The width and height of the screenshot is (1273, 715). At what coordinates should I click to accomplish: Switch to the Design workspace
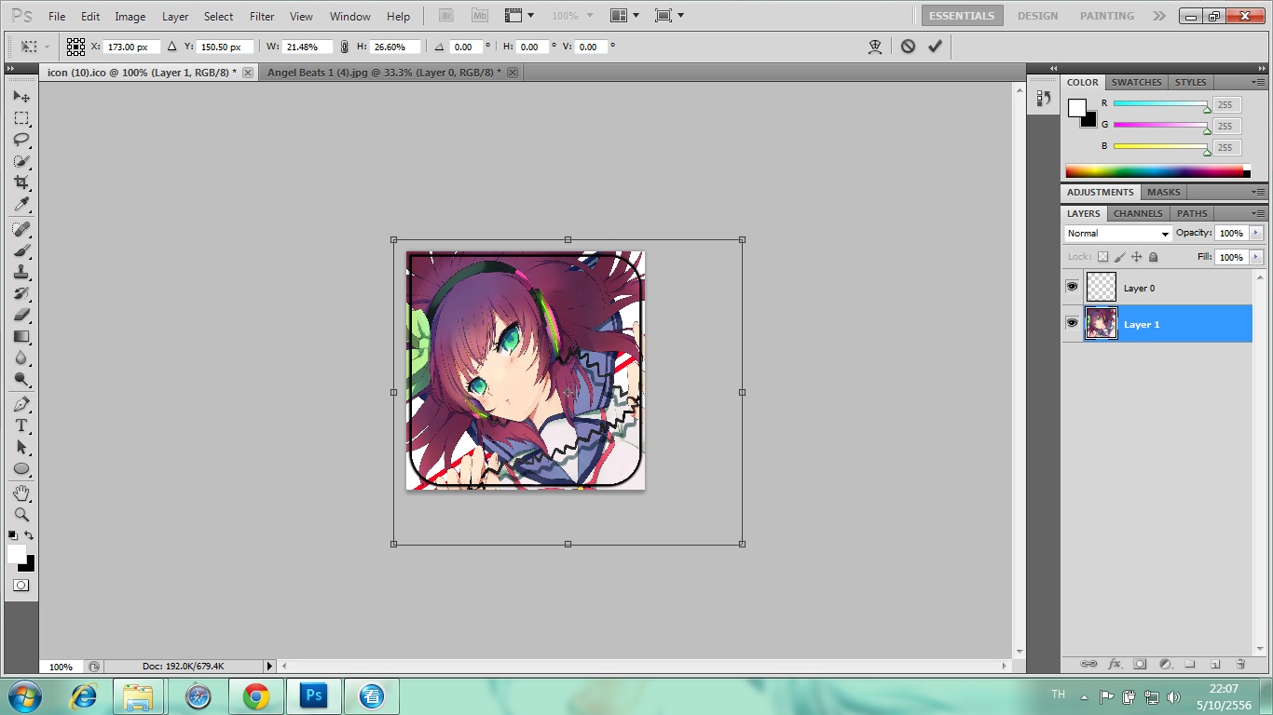click(1037, 16)
